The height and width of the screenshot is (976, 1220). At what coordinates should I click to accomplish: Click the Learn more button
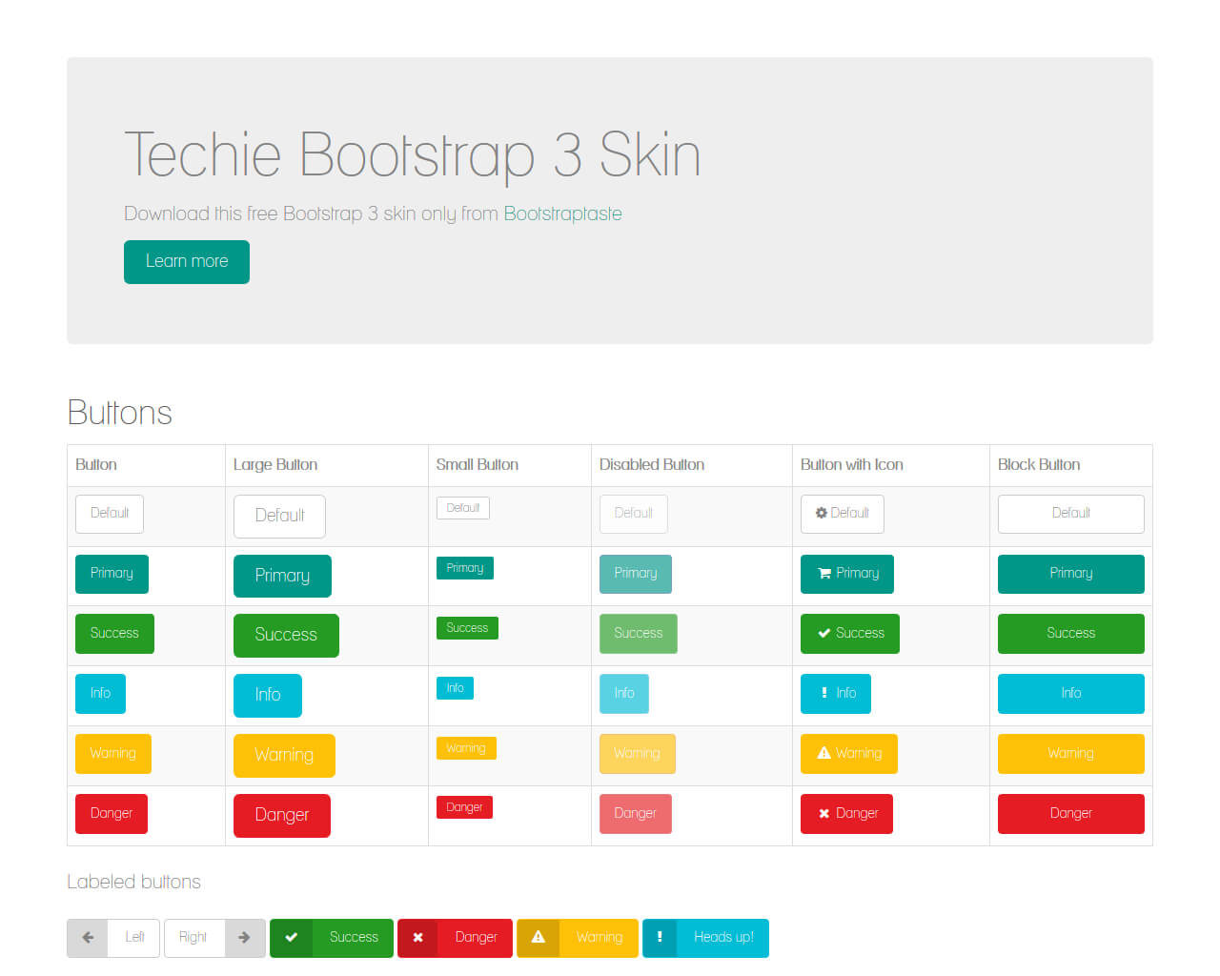[x=187, y=262]
